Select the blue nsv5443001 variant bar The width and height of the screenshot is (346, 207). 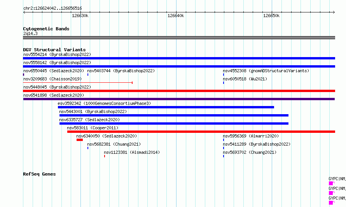pos(174,115)
